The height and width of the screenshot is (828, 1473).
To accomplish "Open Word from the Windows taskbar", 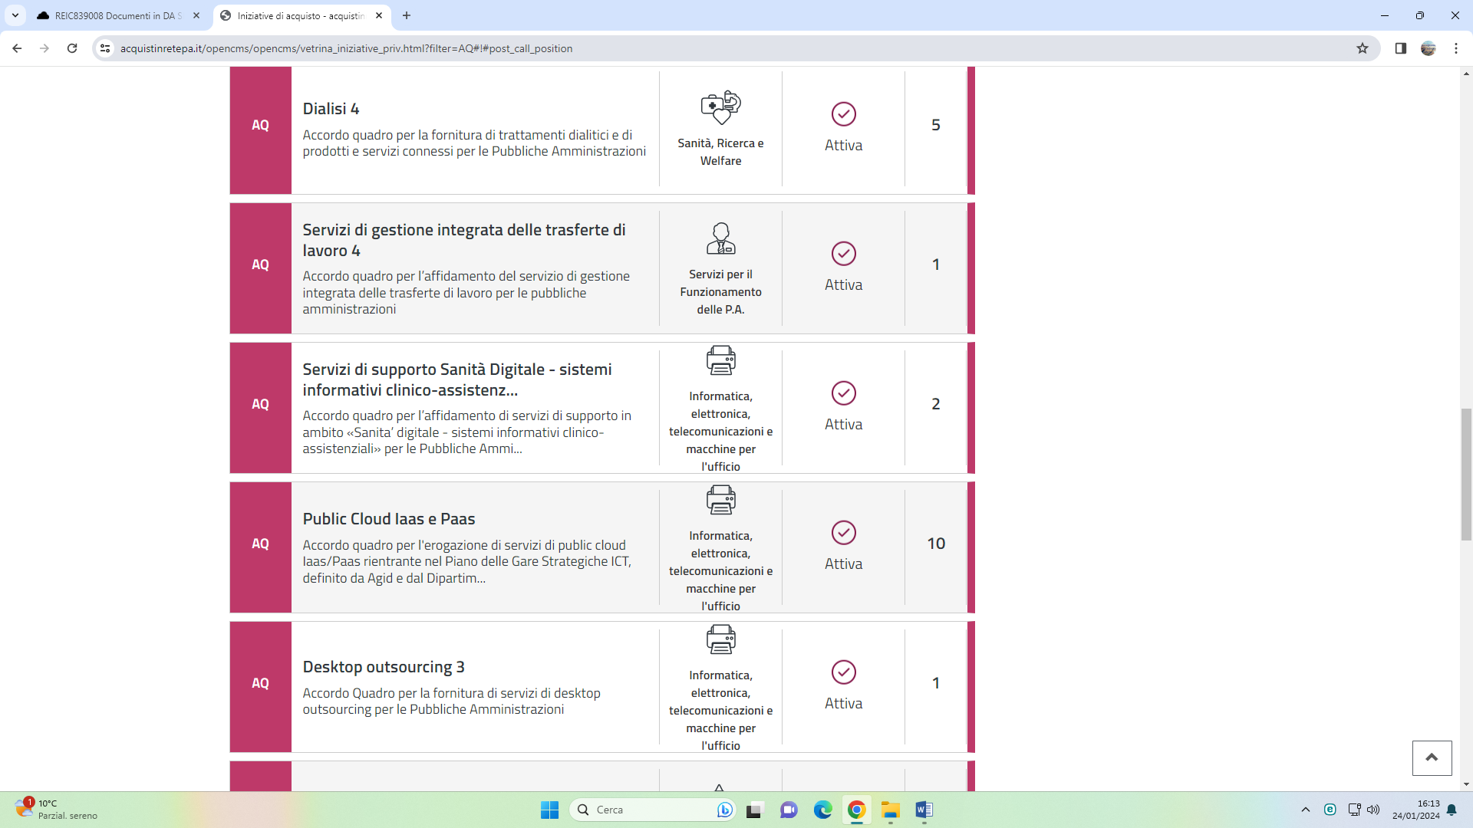I will 924,810.
